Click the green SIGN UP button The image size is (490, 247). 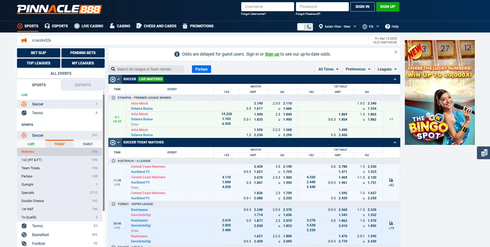[387, 7]
